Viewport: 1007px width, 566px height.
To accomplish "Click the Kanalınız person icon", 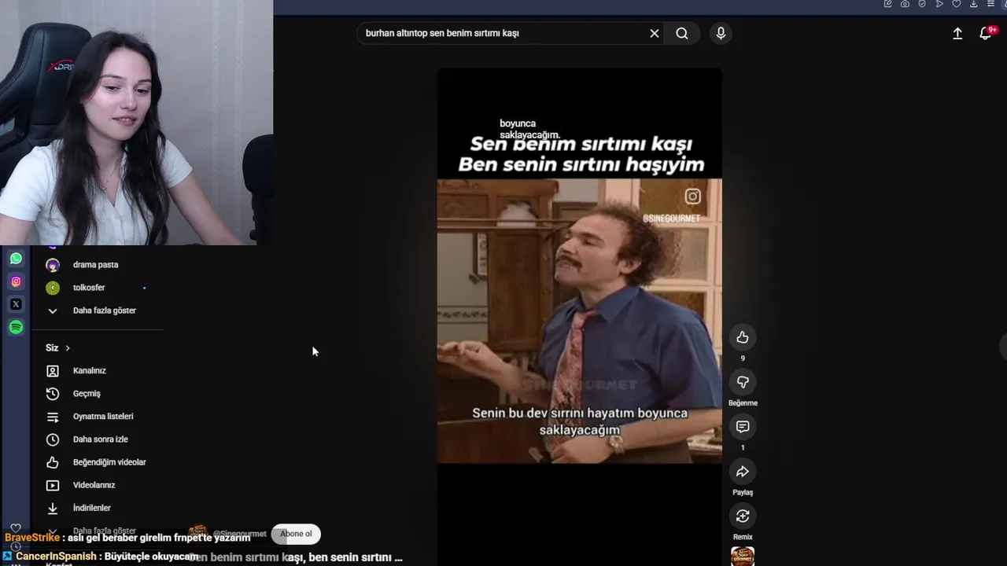I will click(53, 370).
